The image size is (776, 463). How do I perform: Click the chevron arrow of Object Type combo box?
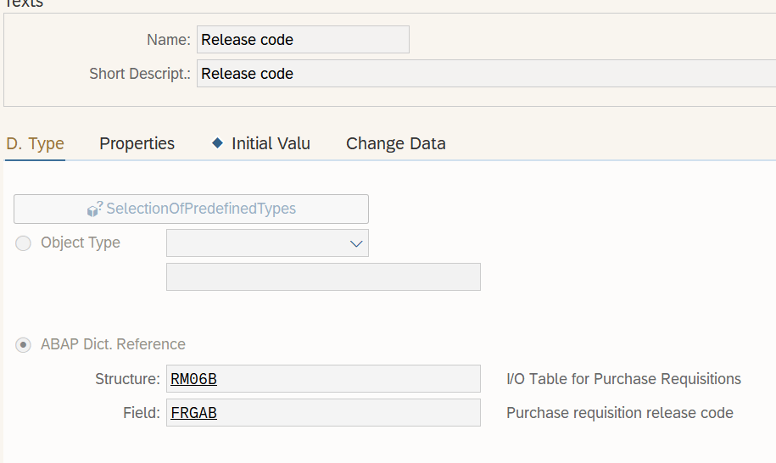[x=356, y=243]
